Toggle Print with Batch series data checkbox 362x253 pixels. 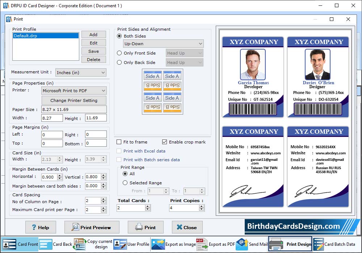click(x=119, y=160)
